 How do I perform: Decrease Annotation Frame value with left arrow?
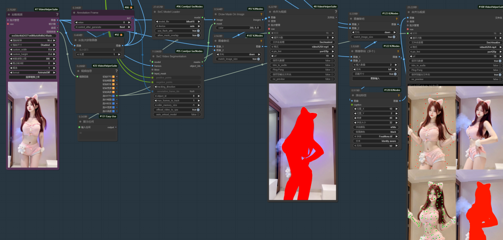[76, 22]
